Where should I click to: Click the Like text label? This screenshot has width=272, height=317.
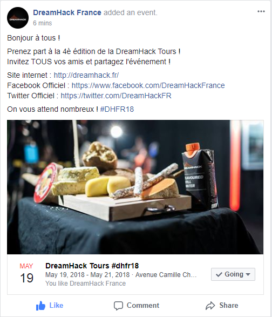(56, 305)
